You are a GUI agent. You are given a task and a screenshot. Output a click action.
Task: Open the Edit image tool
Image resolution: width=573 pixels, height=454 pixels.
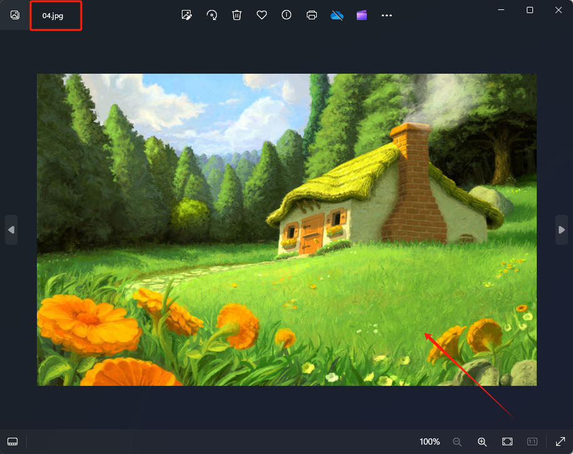click(x=187, y=15)
